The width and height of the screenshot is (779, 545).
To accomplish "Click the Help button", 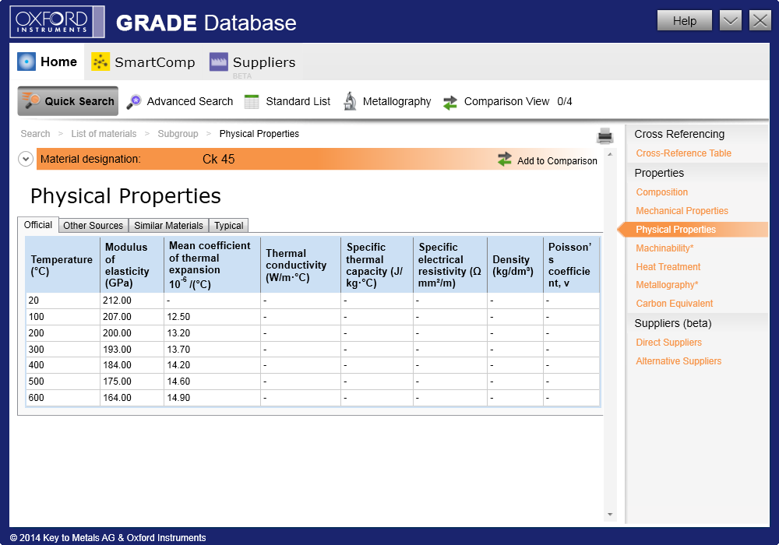I will point(685,21).
